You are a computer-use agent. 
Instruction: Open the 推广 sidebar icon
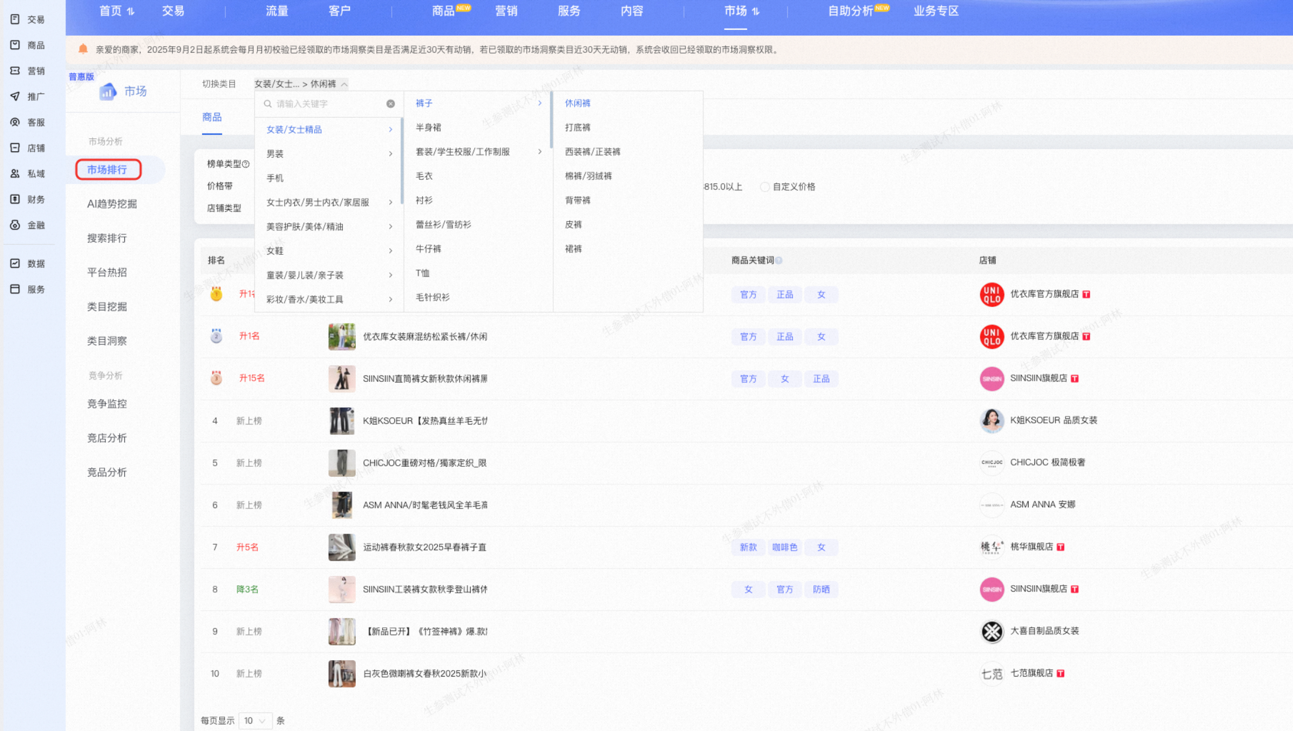point(15,97)
